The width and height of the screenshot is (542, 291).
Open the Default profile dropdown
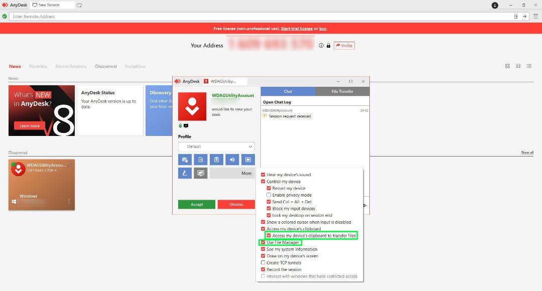(x=216, y=147)
